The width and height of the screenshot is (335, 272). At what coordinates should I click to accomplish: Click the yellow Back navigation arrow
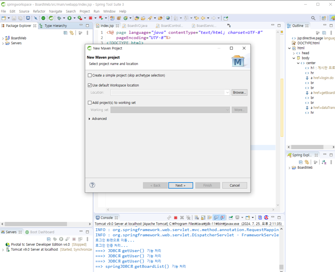tap(203, 18)
